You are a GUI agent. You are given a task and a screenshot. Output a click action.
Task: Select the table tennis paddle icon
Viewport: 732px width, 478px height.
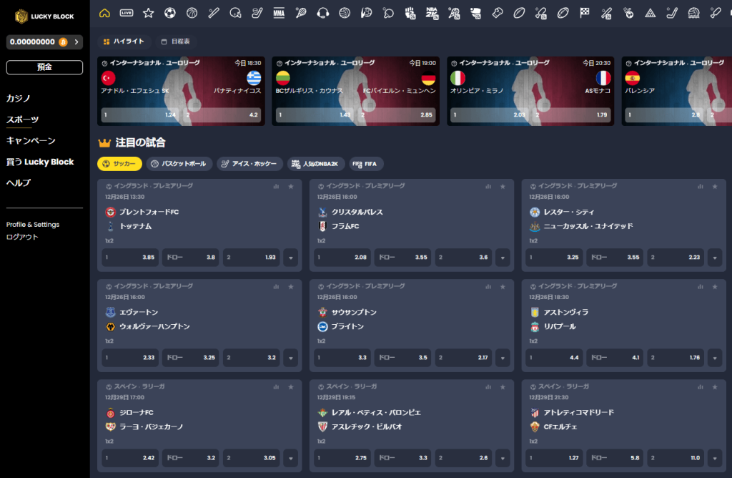(x=388, y=13)
